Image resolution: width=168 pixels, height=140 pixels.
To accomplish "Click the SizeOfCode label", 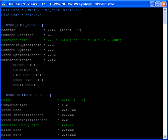I will click(x=11, y=110).
